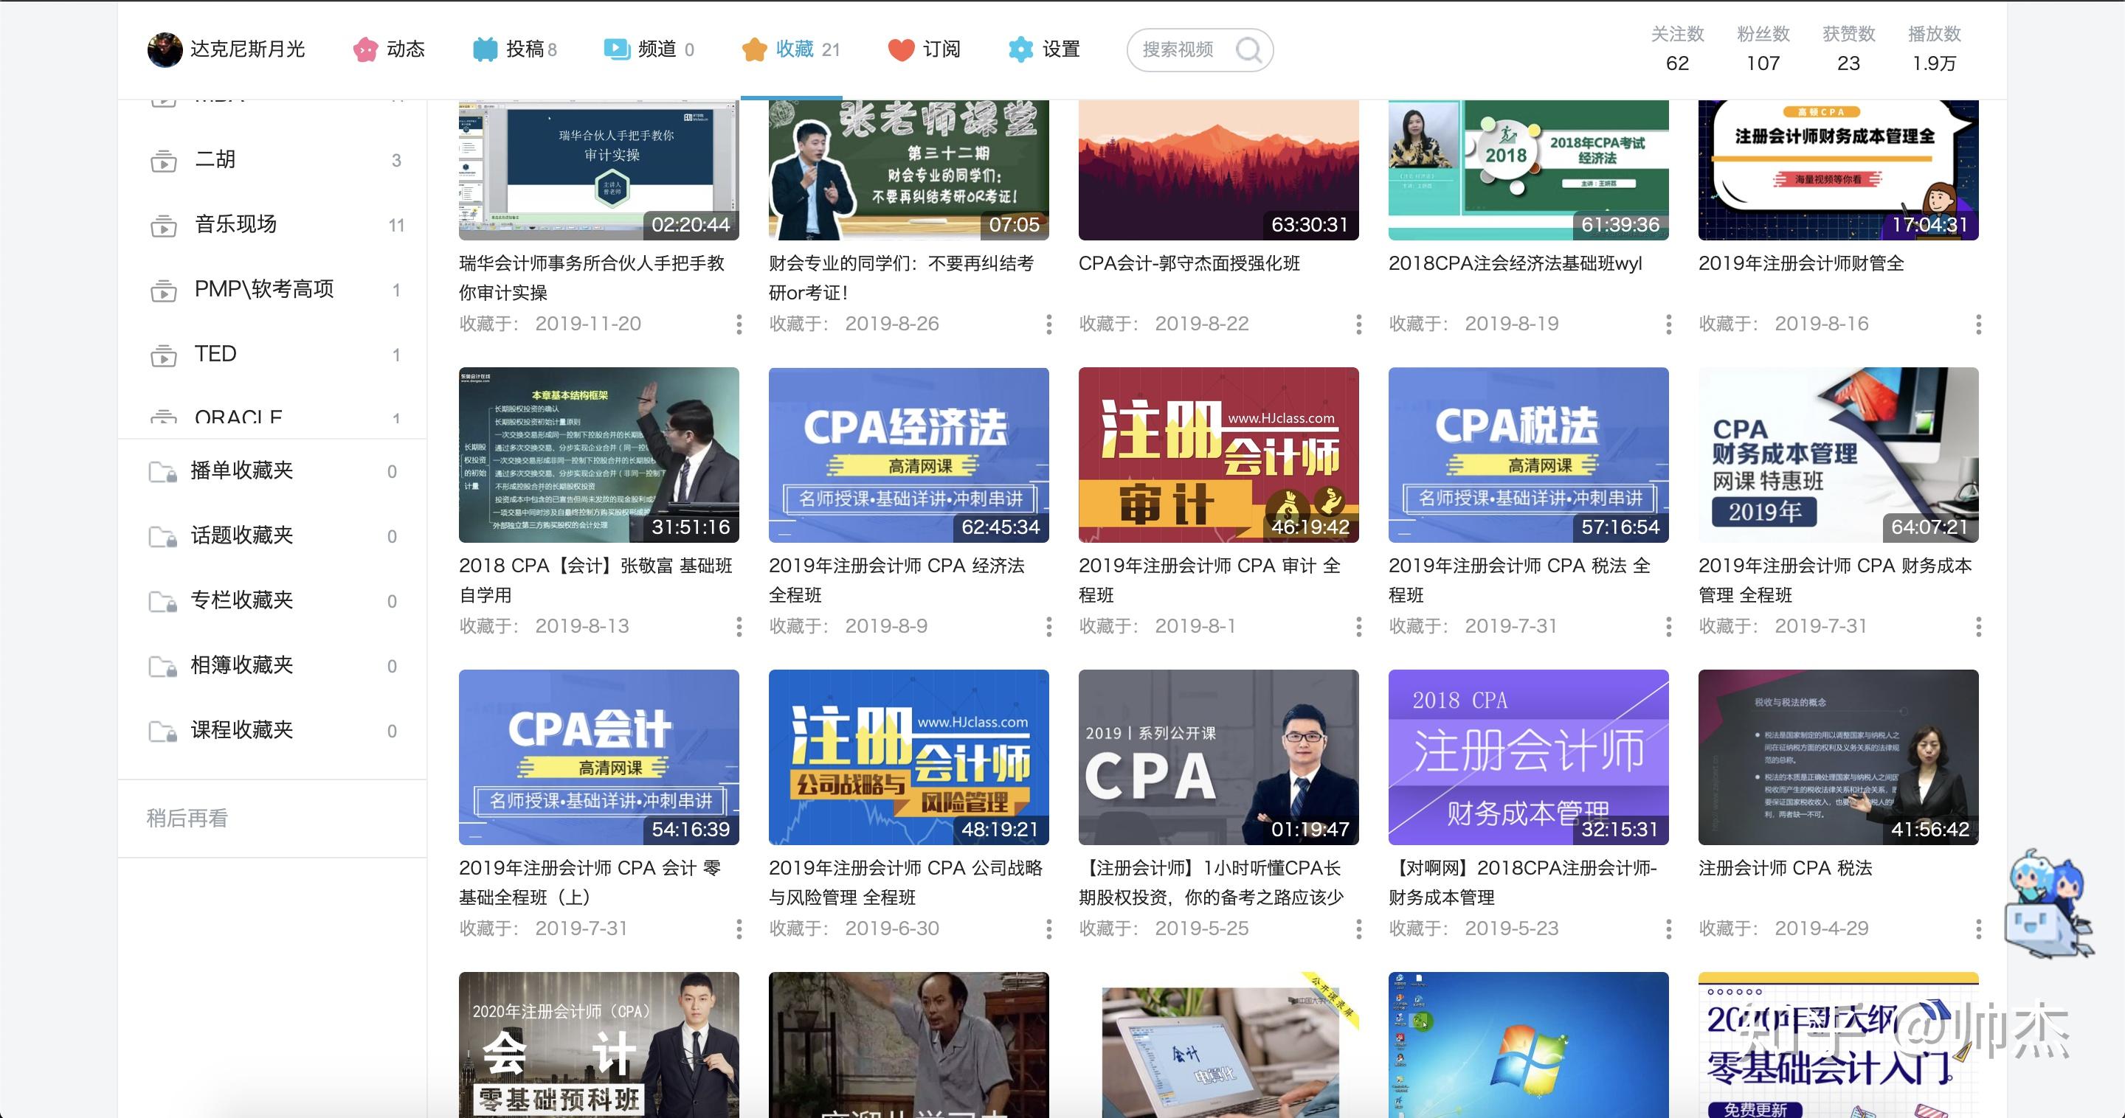Open title 2019年注册会计师 CPA 会计 零基础全程班
Image resolution: width=2125 pixels, height=1118 pixels.
[590, 882]
